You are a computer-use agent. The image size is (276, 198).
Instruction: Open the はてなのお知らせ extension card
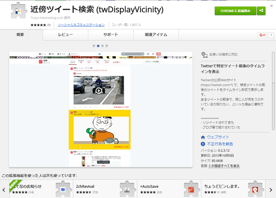[41, 189]
